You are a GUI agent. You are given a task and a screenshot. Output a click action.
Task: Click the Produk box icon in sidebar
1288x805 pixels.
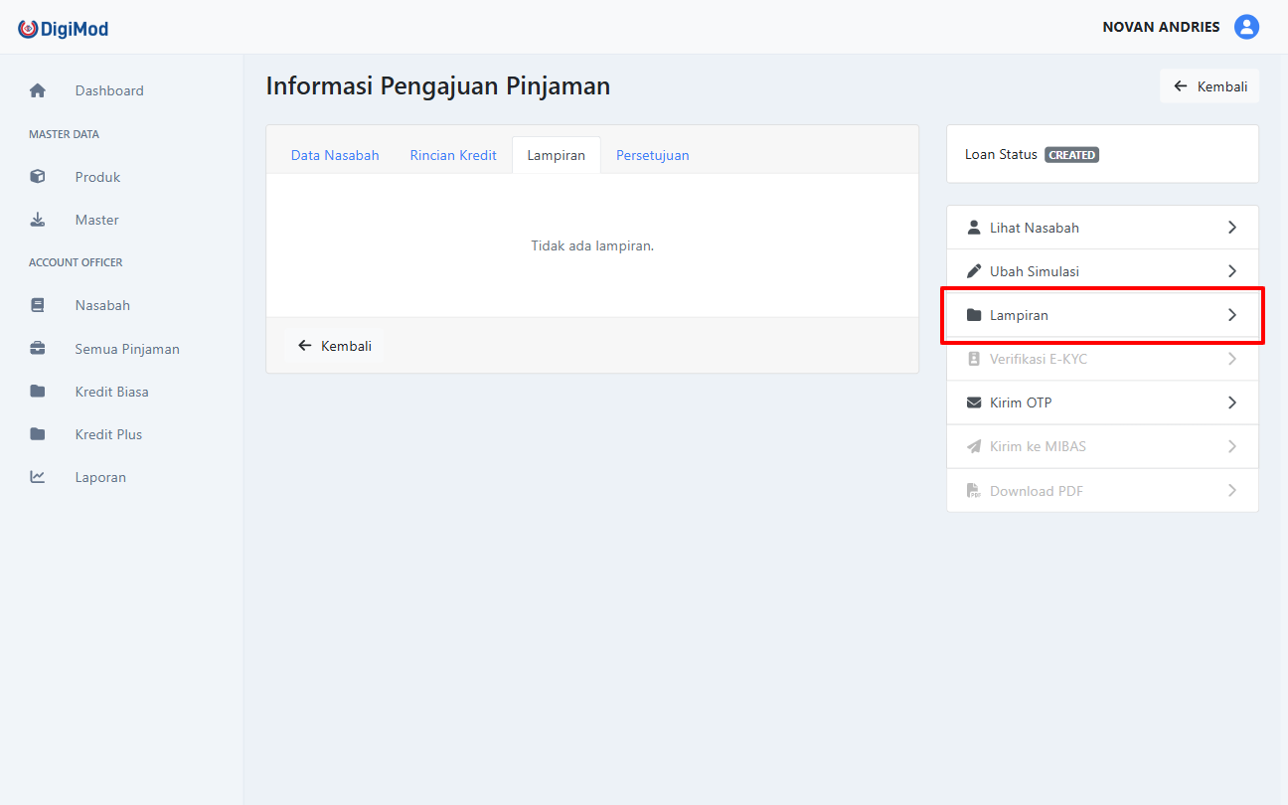[38, 177]
